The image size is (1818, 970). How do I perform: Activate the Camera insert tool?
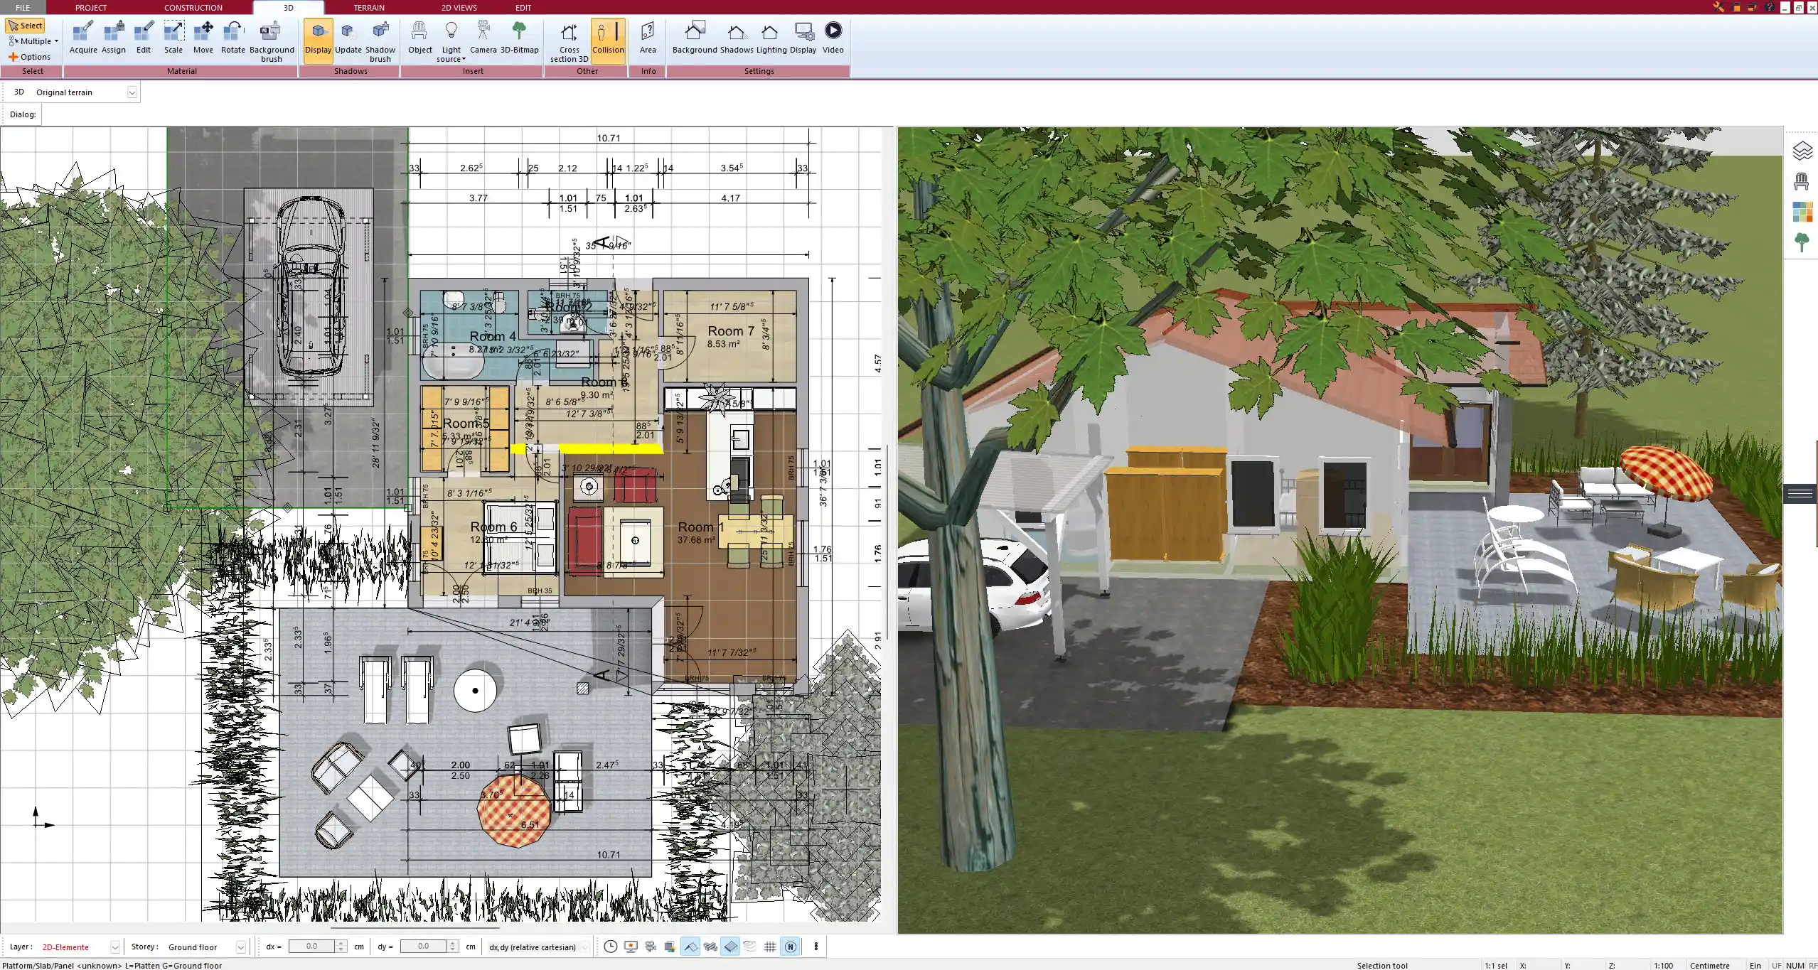(x=484, y=36)
